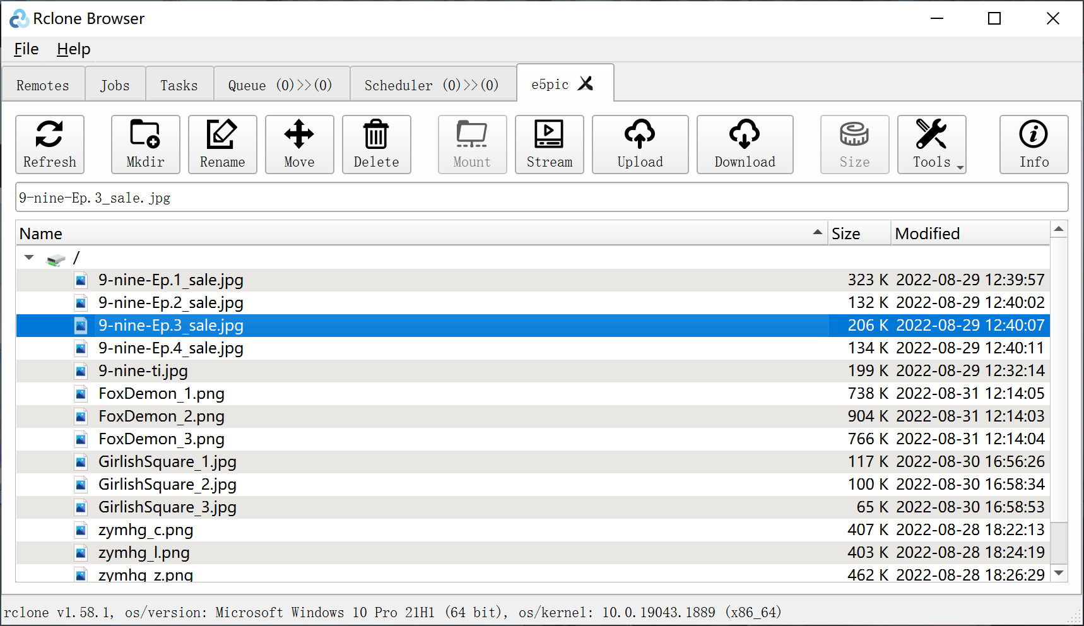Go to the Scheduler tab
1084x626 pixels.
click(432, 85)
